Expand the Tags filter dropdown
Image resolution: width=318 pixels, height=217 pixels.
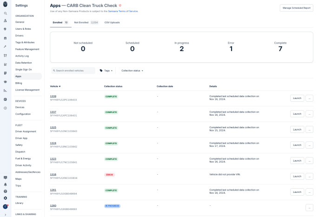(106, 71)
